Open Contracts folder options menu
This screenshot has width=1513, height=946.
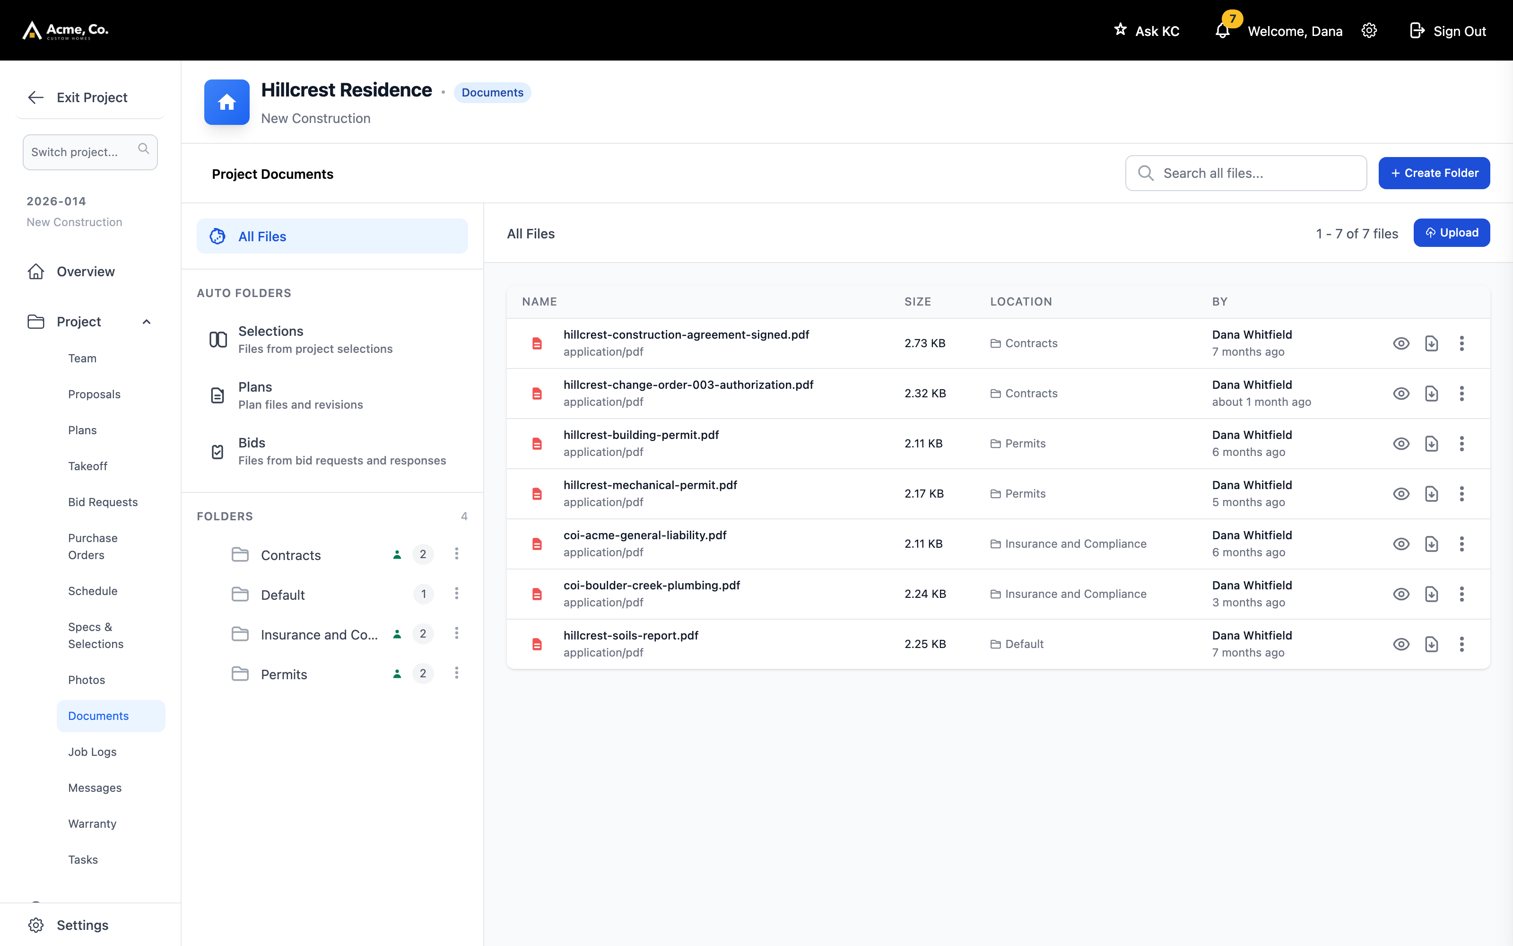tap(456, 554)
